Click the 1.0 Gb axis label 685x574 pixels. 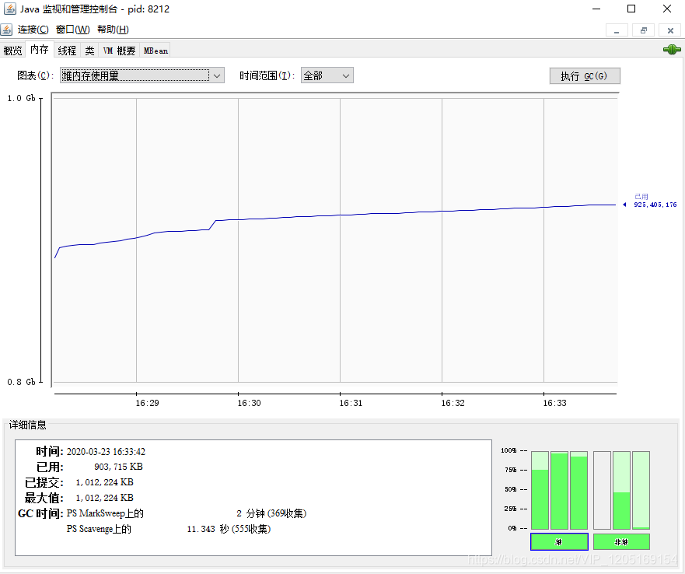tap(22, 98)
